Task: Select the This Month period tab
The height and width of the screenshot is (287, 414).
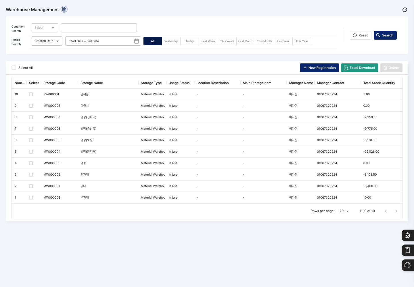Action: 264,41
